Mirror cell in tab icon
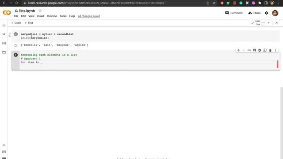Screen dimensions: 283x159 point(265,50)
